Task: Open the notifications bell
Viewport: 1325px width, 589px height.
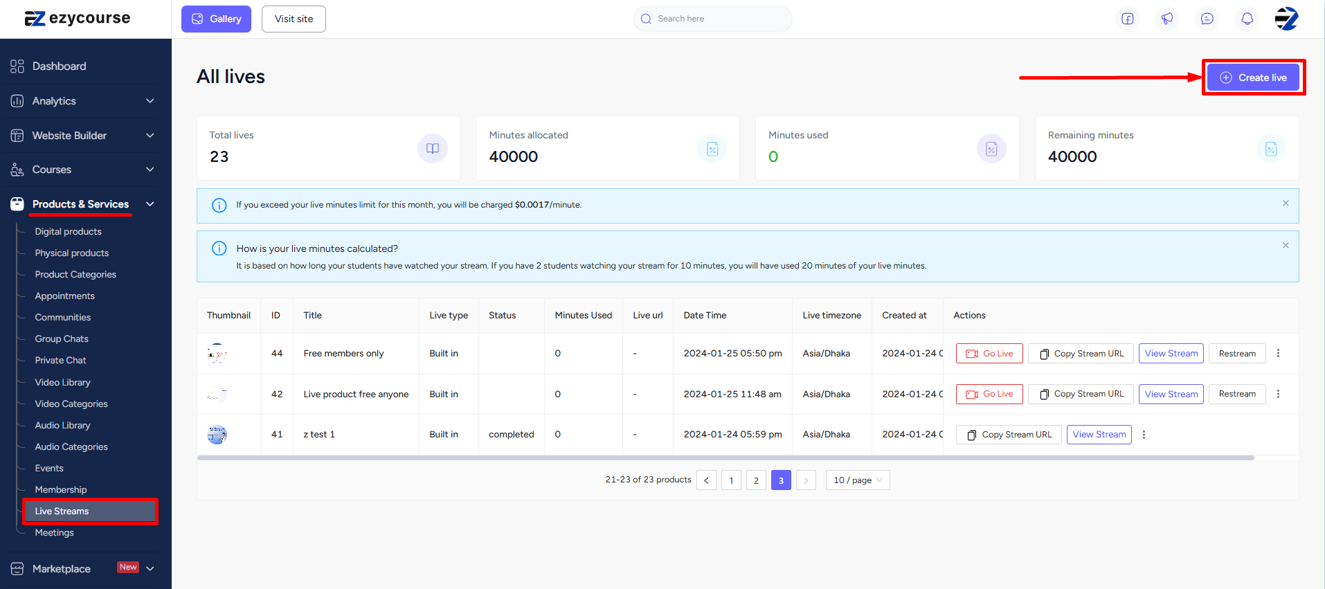Action: pyautogui.click(x=1247, y=19)
